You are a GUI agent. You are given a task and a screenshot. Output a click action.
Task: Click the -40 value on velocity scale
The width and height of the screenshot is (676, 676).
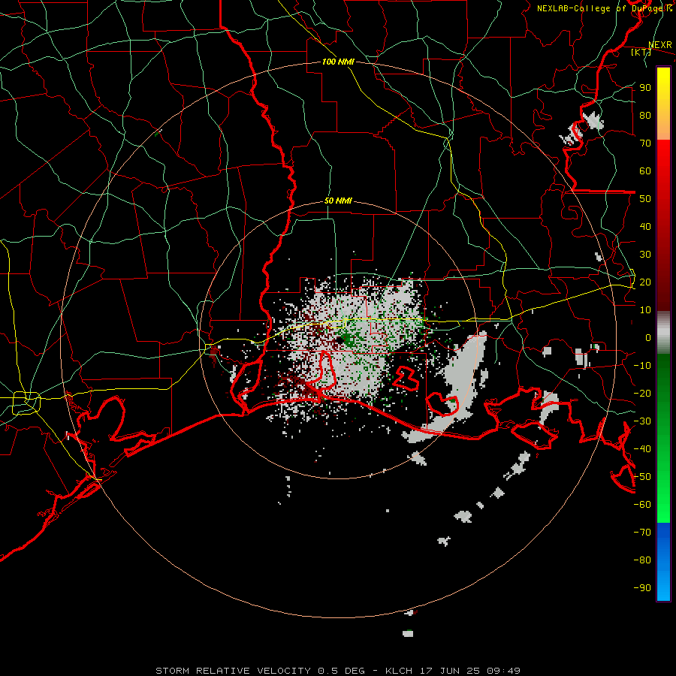click(x=642, y=449)
